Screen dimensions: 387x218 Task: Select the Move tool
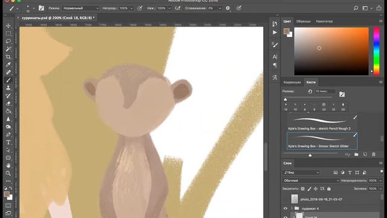point(8,25)
